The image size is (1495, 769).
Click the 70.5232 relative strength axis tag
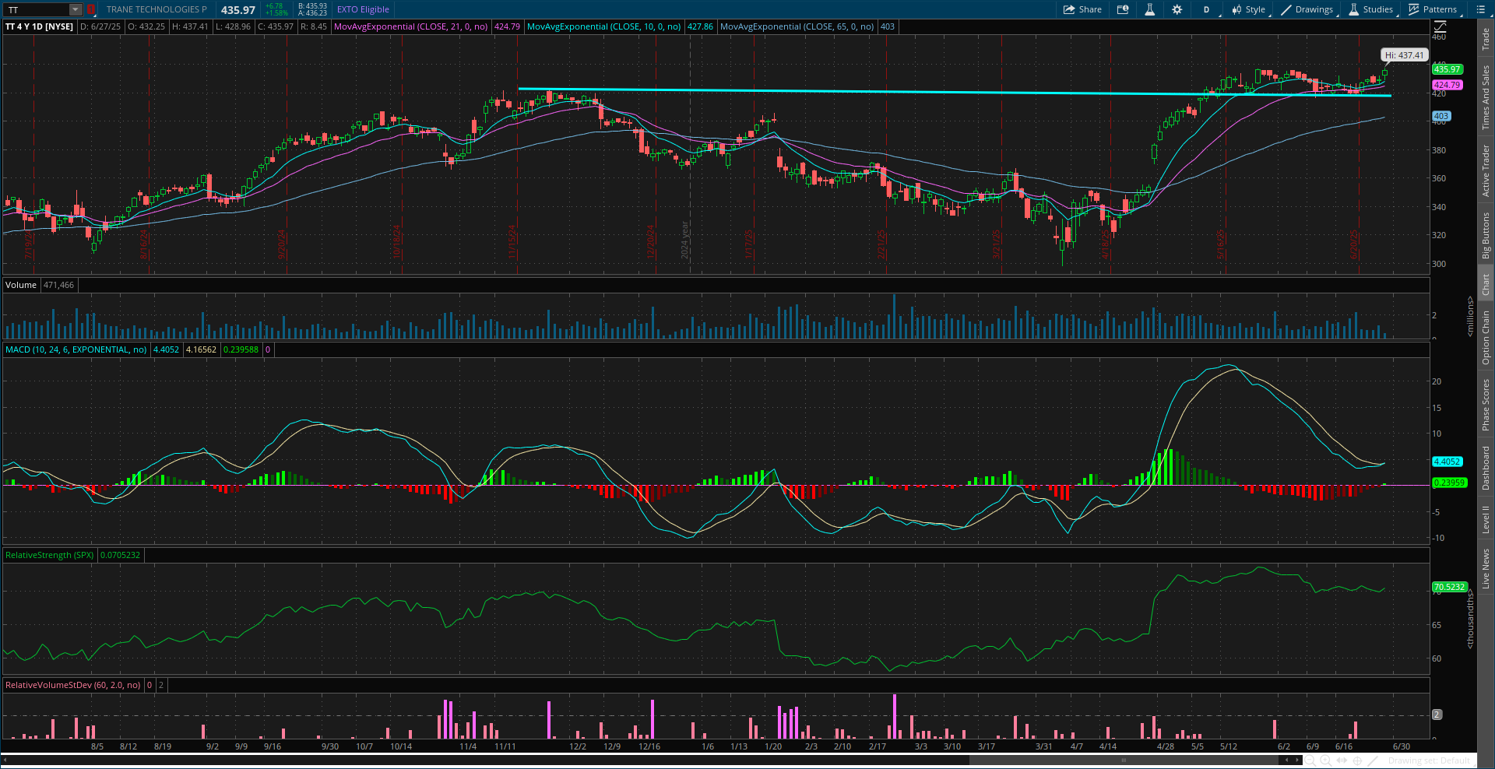pyautogui.click(x=1449, y=587)
